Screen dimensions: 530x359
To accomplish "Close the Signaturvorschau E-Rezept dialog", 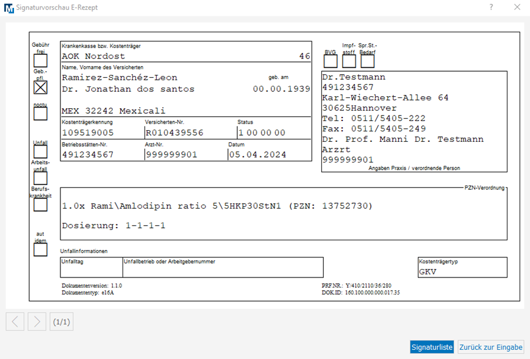I will tap(517, 7).
